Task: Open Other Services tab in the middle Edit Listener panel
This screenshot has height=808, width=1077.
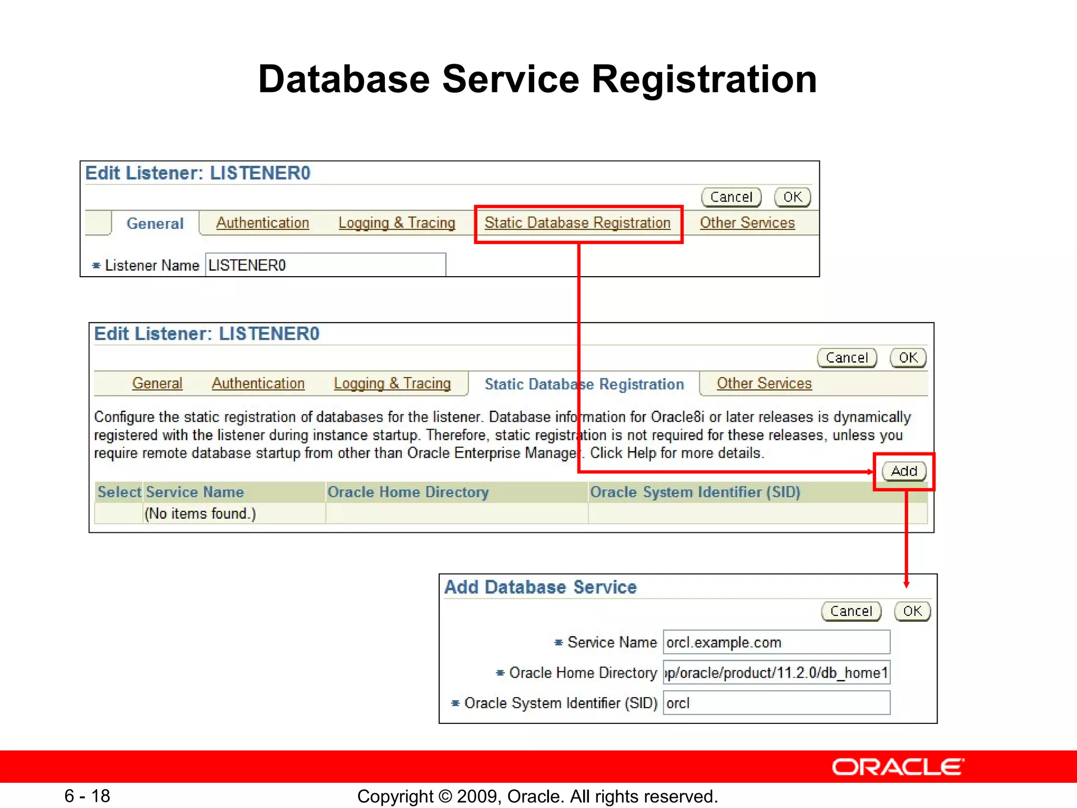Action: click(764, 383)
